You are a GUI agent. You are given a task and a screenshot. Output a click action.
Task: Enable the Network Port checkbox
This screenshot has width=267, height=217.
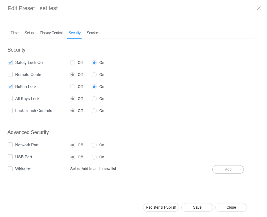(x=10, y=145)
